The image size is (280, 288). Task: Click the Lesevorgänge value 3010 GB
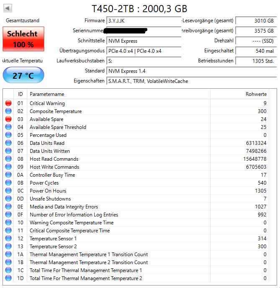[x=256, y=21]
